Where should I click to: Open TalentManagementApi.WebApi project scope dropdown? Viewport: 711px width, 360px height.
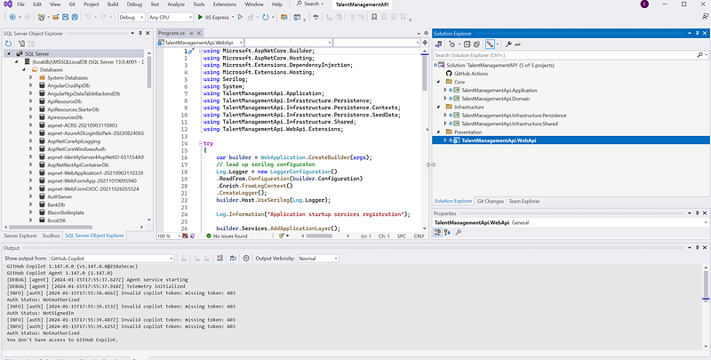(x=200, y=42)
